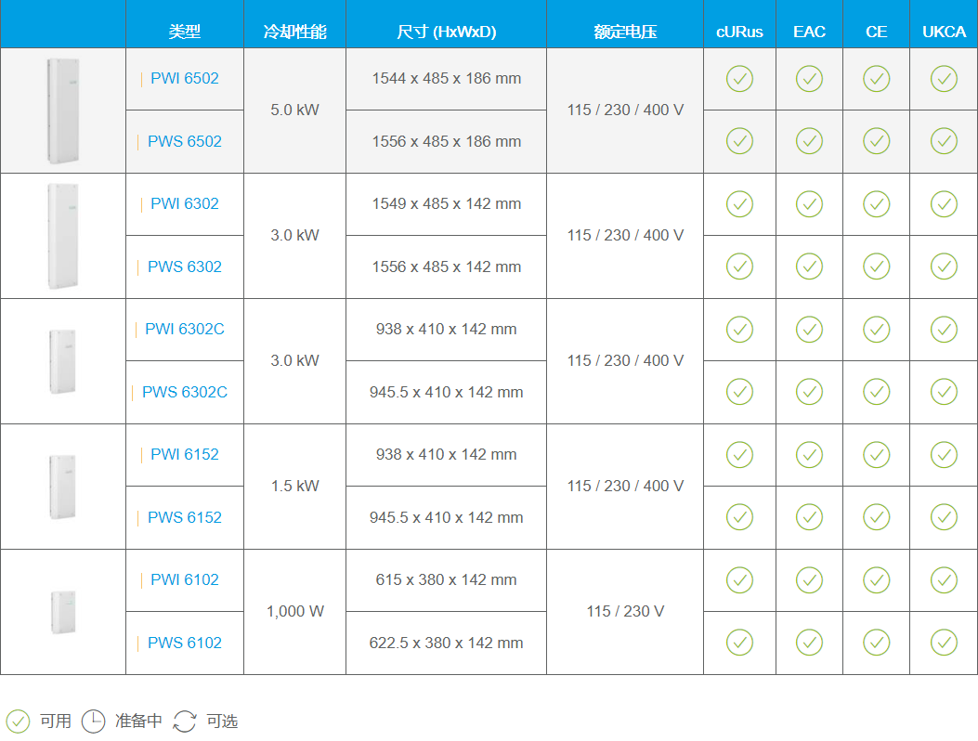Screen dimensions: 978x741
Task: Click the 尺寸 (HxWxD) column header
Action: pos(446,32)
